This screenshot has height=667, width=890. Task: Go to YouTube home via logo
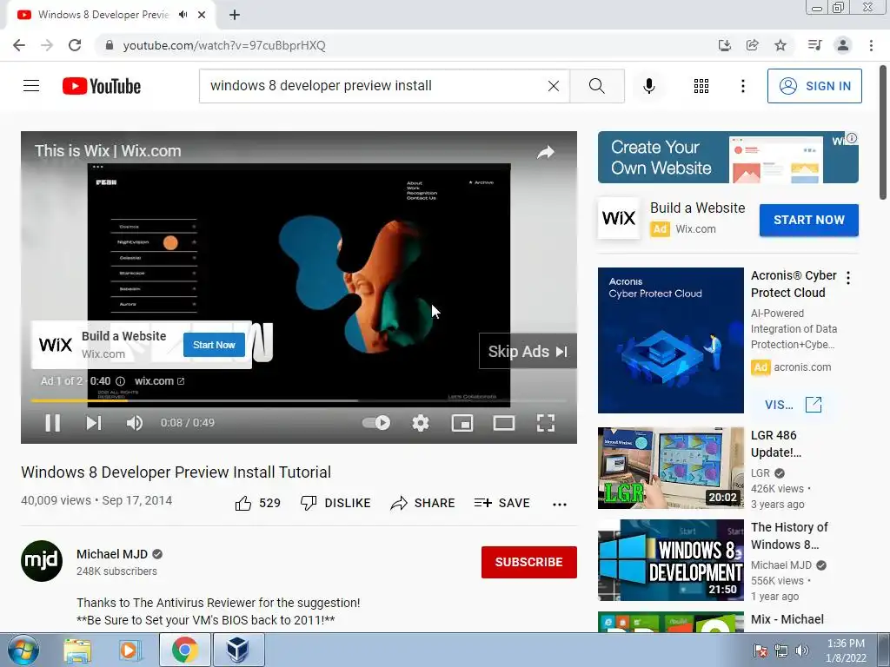[x=102, y=86]
